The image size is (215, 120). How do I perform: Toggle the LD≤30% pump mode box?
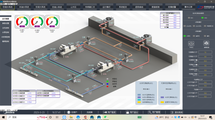point(185,26)
